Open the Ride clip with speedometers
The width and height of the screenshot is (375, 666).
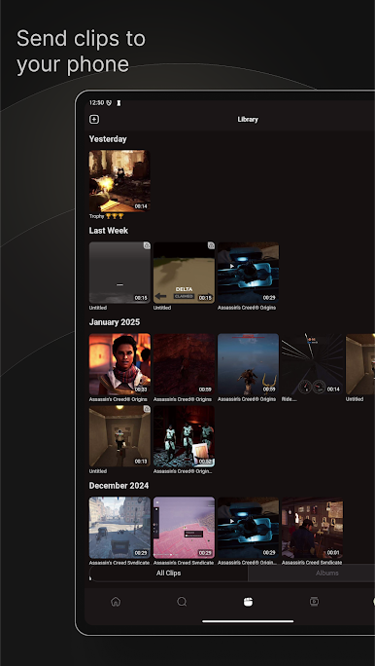[312, 364]
